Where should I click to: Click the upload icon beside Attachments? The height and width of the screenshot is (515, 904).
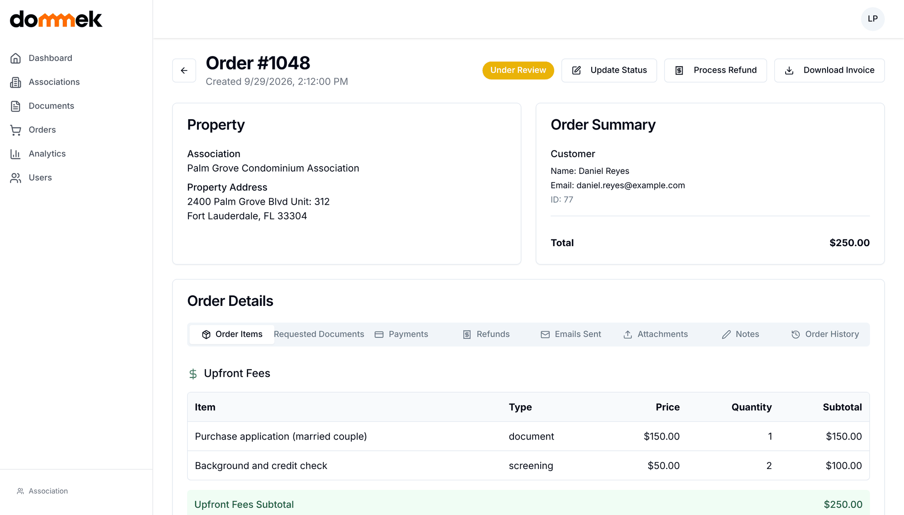point(628,334)
